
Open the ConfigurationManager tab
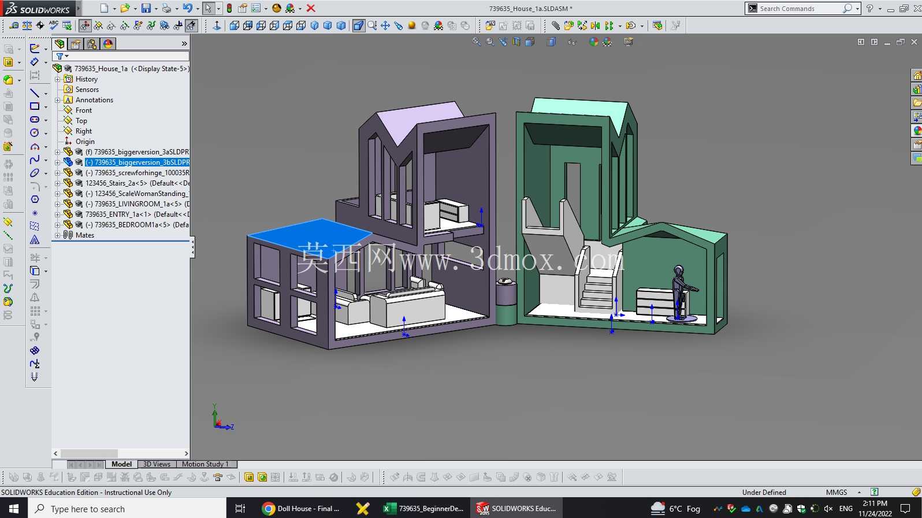coord(92,44)
